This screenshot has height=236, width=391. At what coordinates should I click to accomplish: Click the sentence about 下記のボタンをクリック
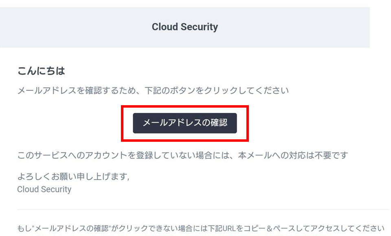point(153,91)
